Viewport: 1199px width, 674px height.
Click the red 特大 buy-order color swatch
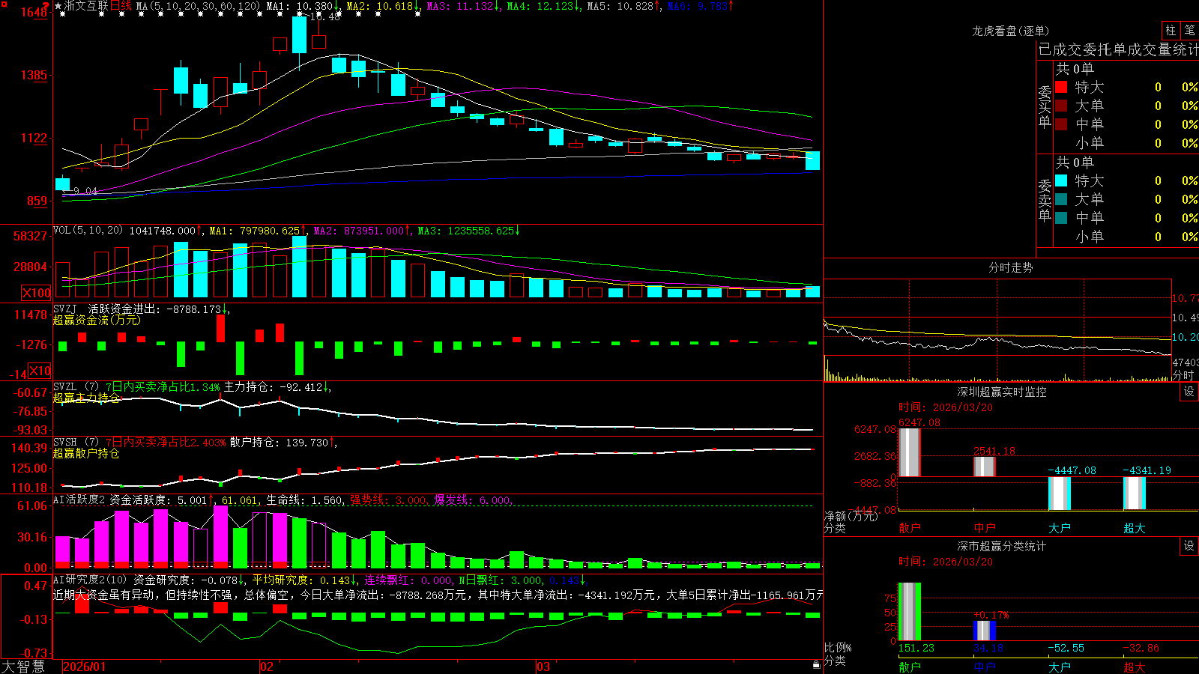1061,87
